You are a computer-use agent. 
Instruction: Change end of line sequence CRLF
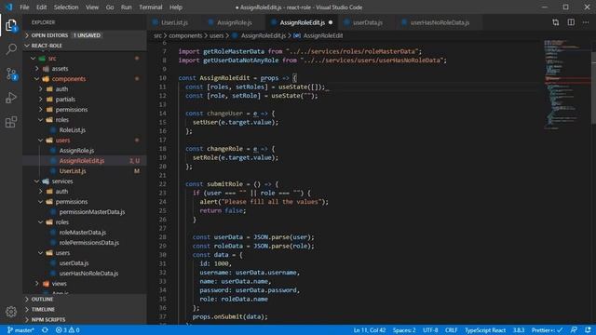tap(451, 330)
